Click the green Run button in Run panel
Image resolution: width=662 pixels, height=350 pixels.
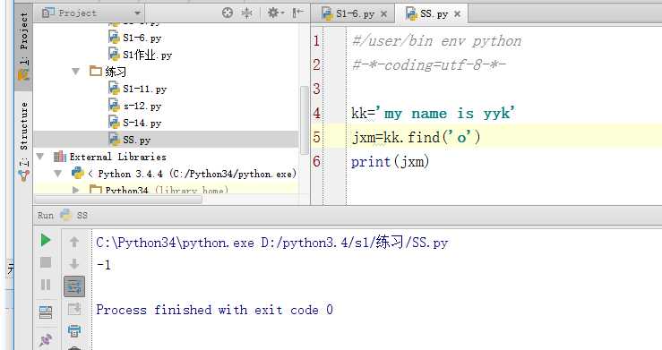[46, 241]
